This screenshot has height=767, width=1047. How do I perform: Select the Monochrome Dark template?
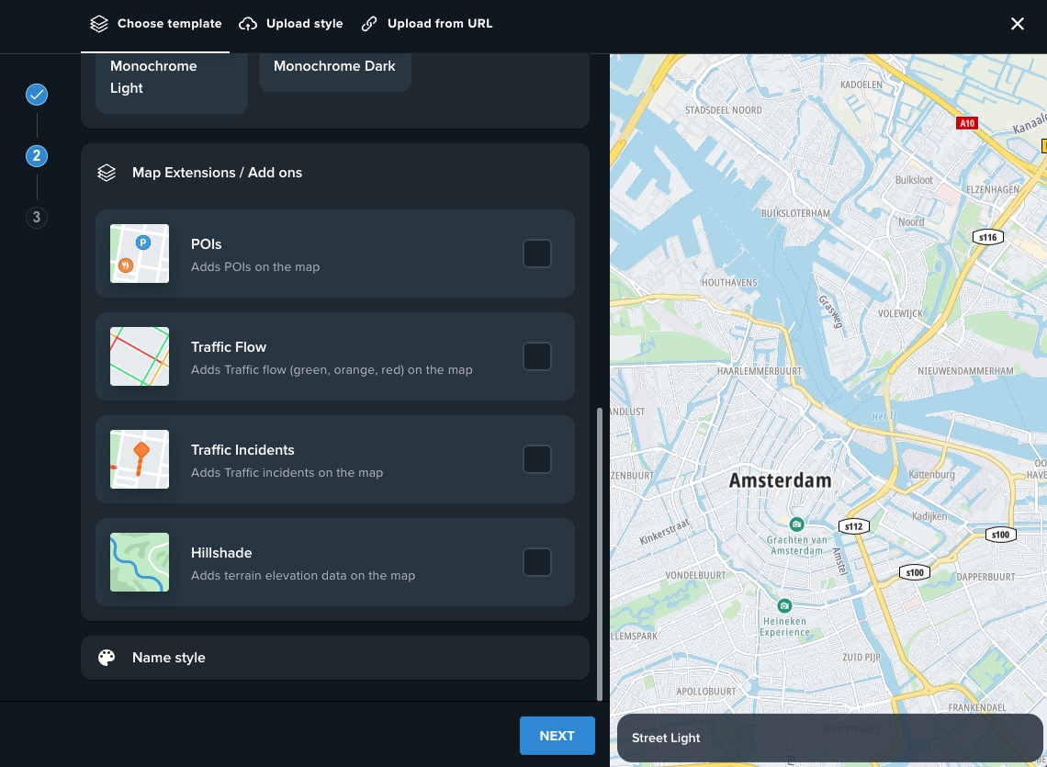334,66
